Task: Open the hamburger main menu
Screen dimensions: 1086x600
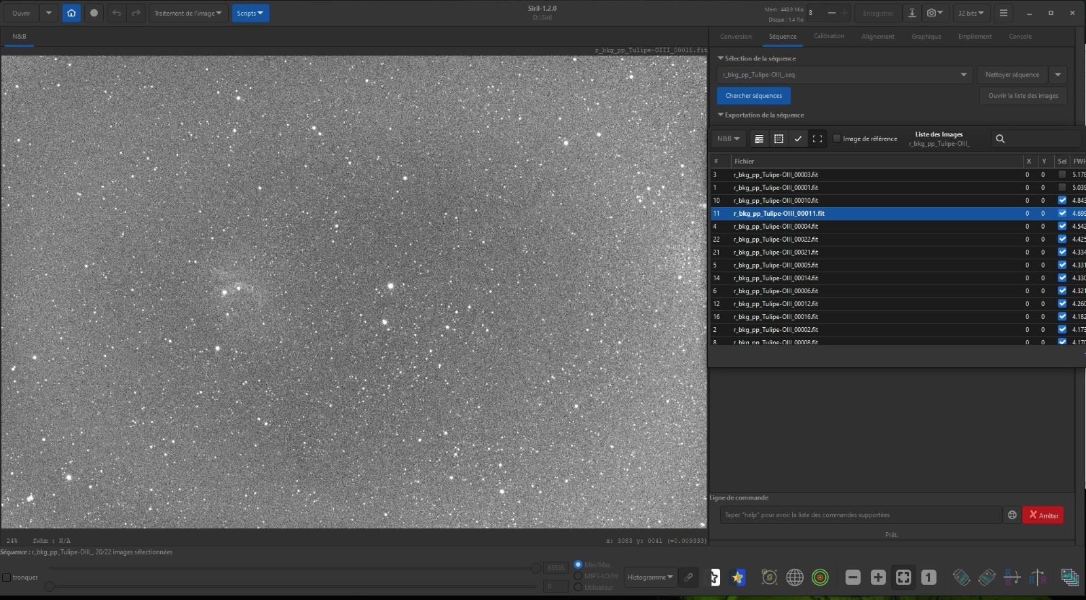Action: [1003, 13]
